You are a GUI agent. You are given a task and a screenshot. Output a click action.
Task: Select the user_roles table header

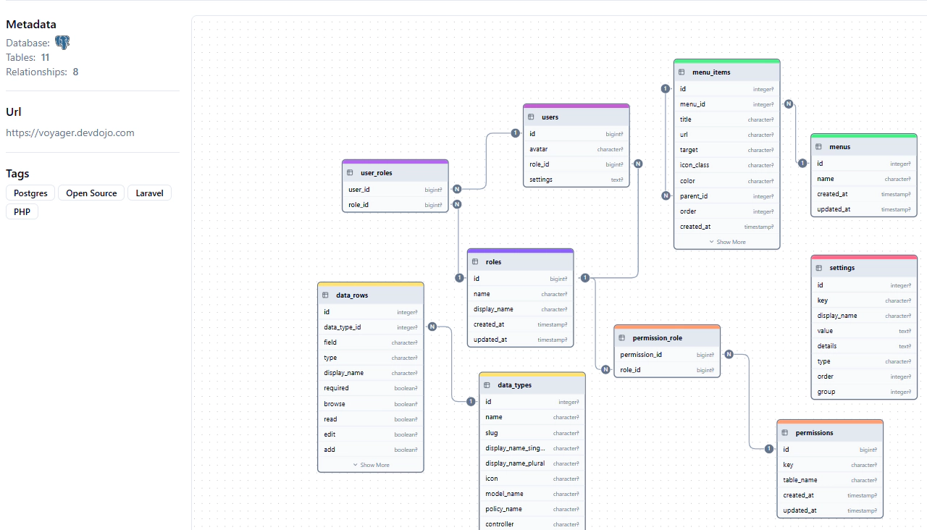395,173
